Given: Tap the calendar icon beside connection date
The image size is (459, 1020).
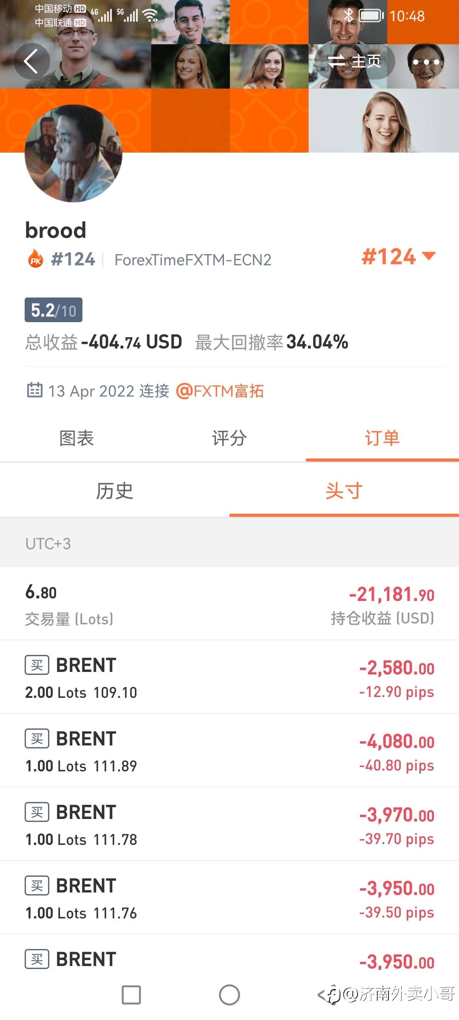Looking at the screenshot, I should click(34, 390).
